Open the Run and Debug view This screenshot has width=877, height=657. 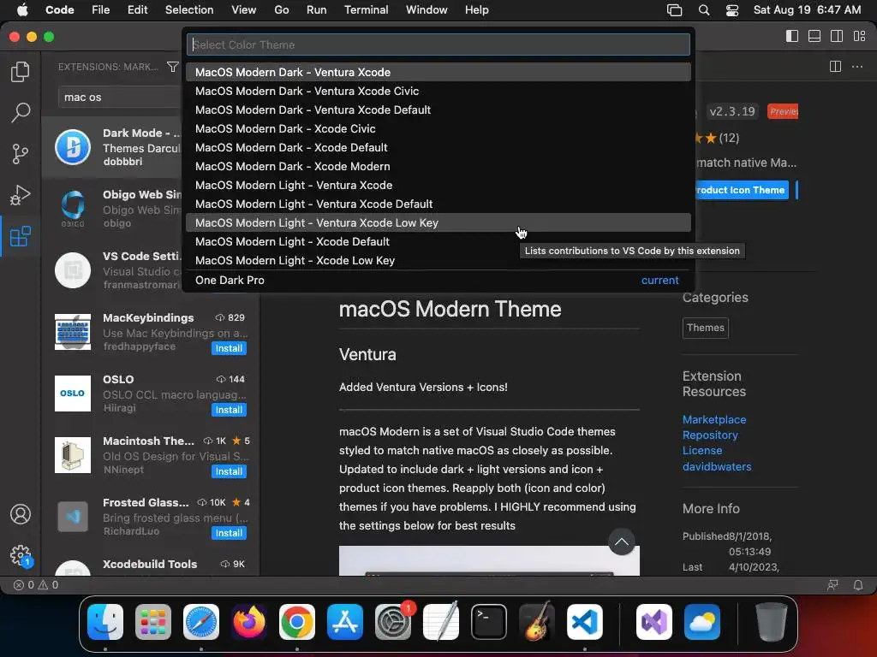pyautogui.click(x=21, y=195)
